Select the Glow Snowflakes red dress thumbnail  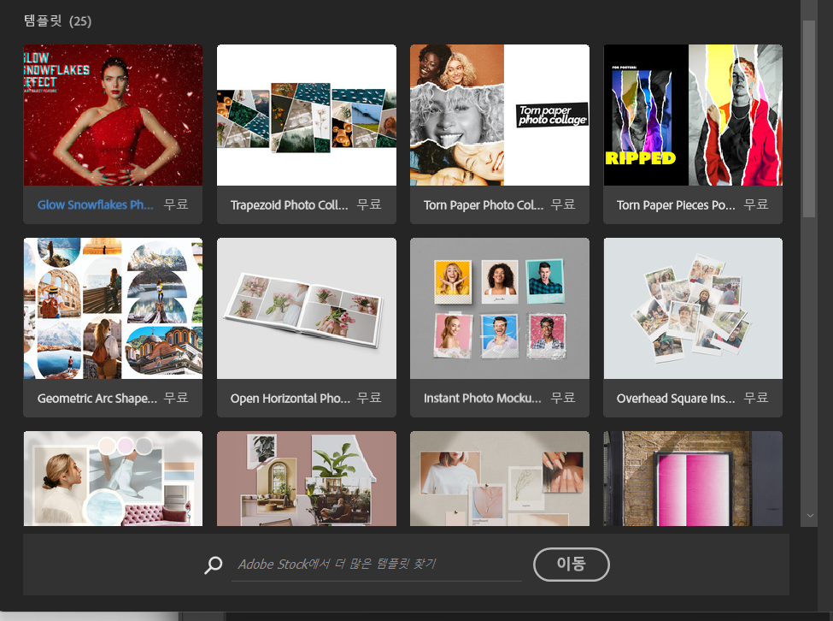pyautogui.click(x=113, y=115)
